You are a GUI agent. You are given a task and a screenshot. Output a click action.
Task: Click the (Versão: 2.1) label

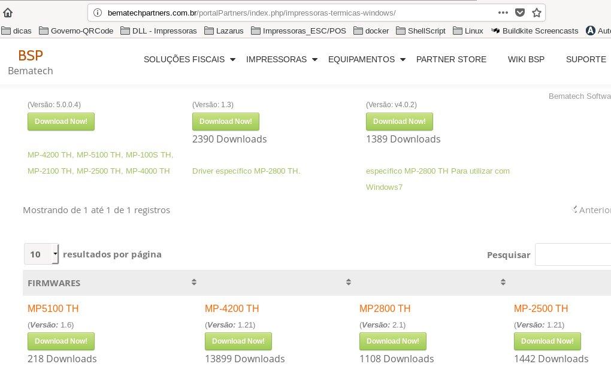382,325
